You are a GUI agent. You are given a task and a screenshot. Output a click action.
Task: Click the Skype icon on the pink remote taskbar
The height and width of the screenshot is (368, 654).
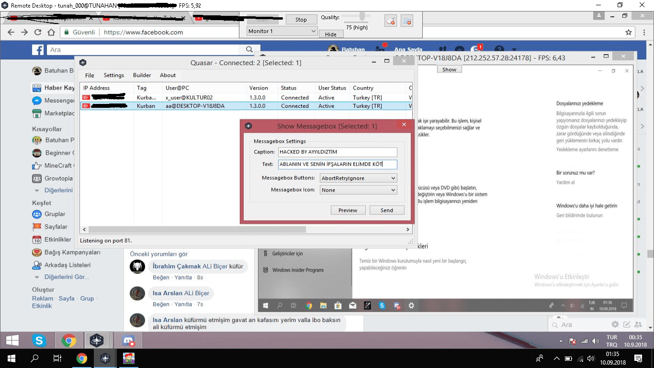pos(39,341)
